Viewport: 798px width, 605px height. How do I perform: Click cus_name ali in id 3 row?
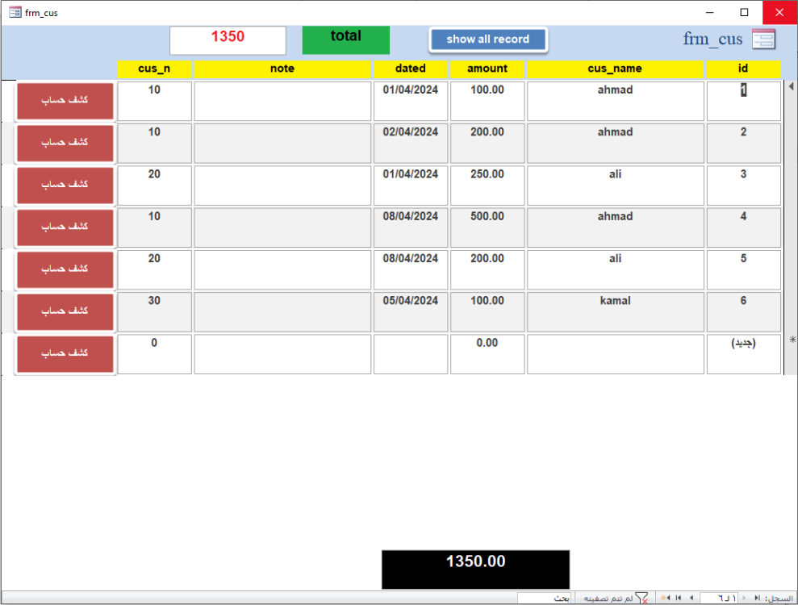click(616, 186)
